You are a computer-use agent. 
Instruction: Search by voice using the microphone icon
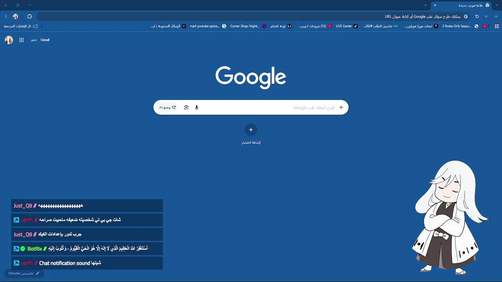(197, 107)
